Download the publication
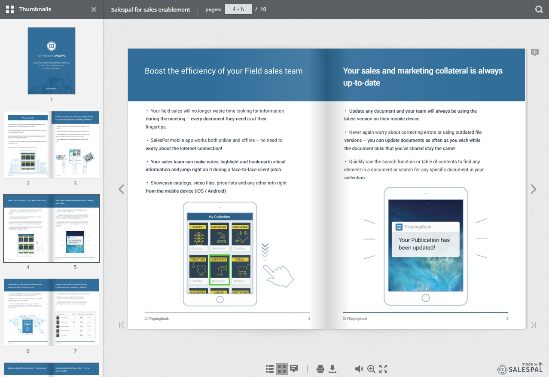549x377 pixels. pyautogui.click(x=332, y=369)
